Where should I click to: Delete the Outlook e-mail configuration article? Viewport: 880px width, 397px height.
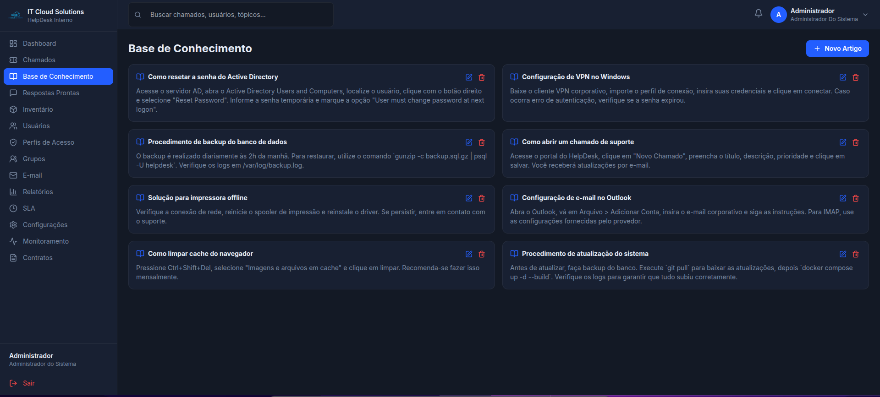tap(856, 198)
